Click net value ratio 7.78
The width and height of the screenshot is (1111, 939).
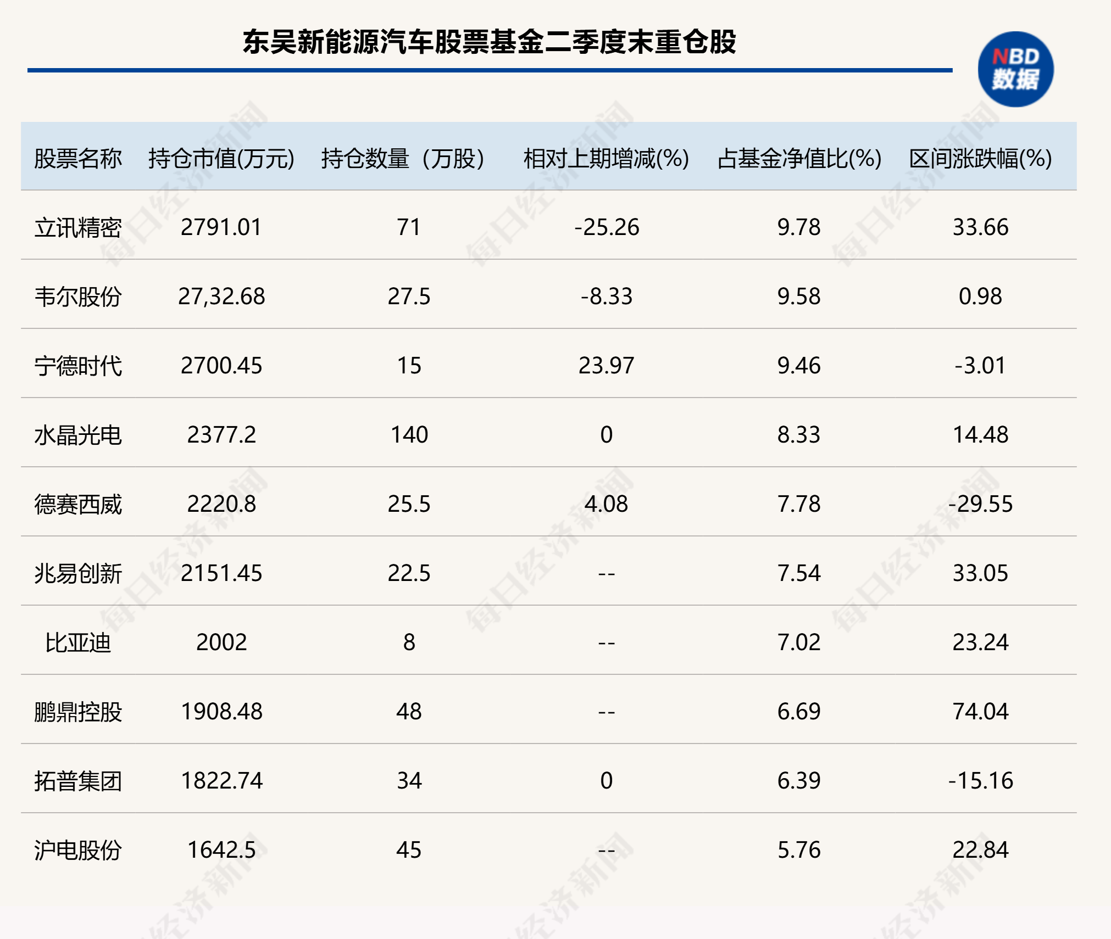pyautogui.click(x=799, y=504)
